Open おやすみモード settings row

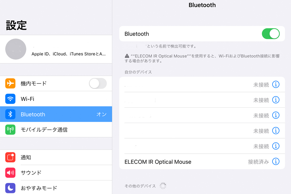(56, 188)
